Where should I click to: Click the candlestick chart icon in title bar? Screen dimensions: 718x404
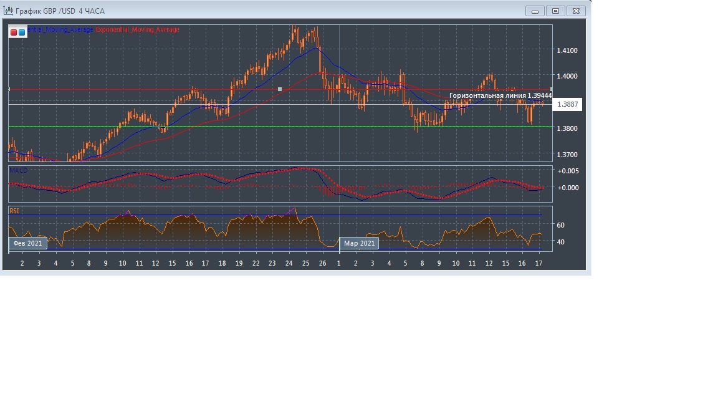pos(9,11)
